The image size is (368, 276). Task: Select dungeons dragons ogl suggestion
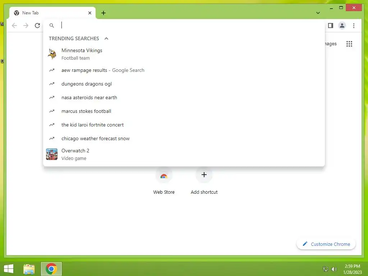184,84
